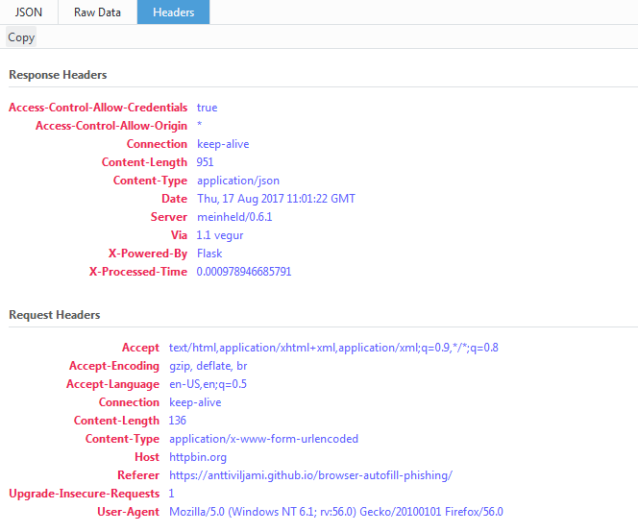Click the application/x-www-form-urlencoded value

pyautogui.click(x=263, y=439)
